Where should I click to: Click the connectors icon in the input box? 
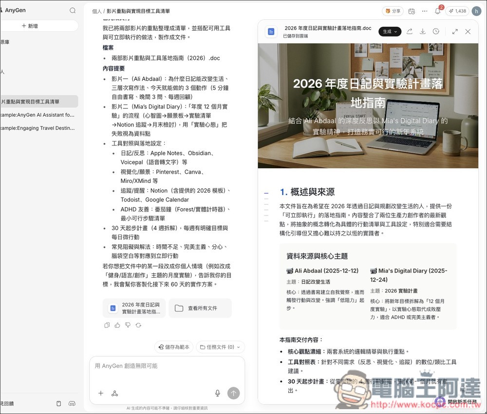coord(114,393)
